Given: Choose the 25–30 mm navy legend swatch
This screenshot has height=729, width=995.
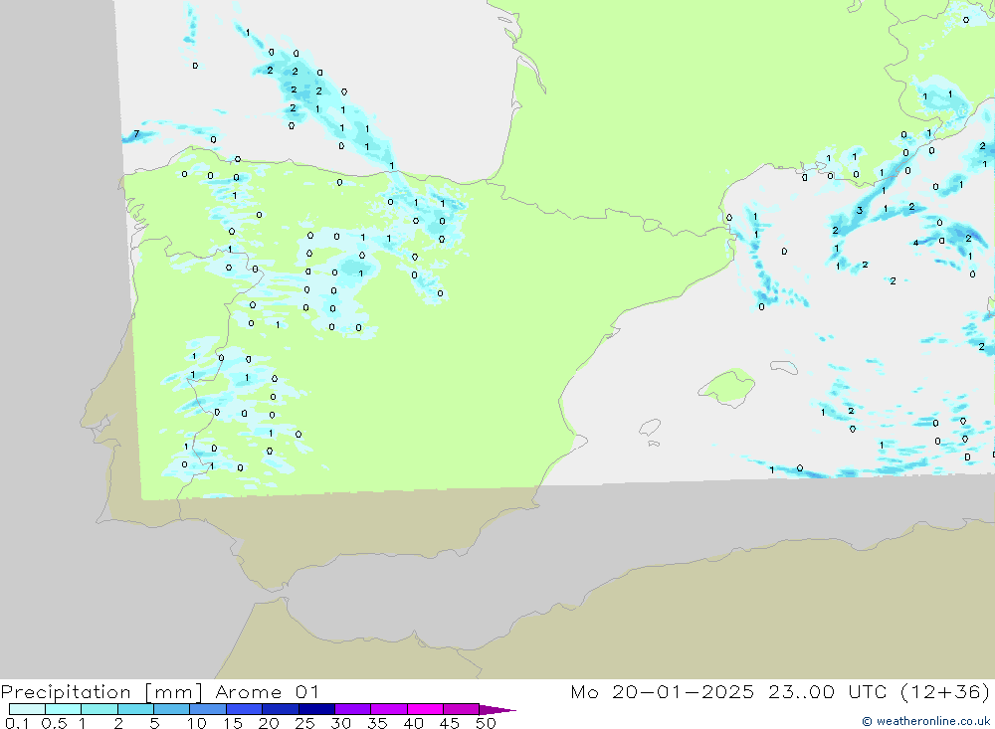Looking at the screenshot, I should (x=316, y=709).
